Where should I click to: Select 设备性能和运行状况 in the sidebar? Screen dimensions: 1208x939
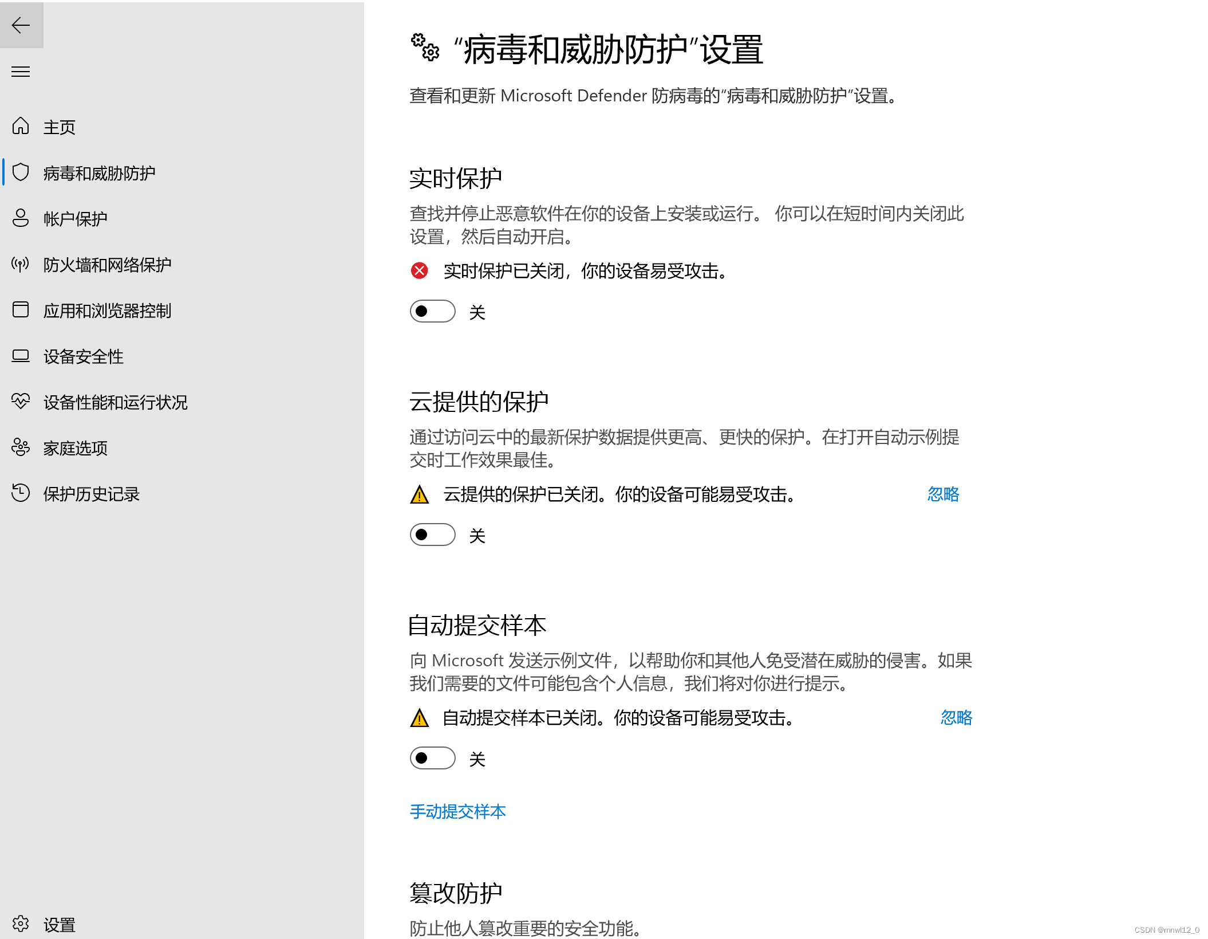click(115, 402)
